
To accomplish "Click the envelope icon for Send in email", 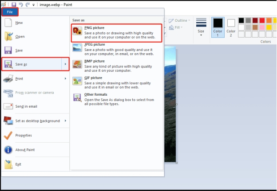I will [x=8, y=106].
